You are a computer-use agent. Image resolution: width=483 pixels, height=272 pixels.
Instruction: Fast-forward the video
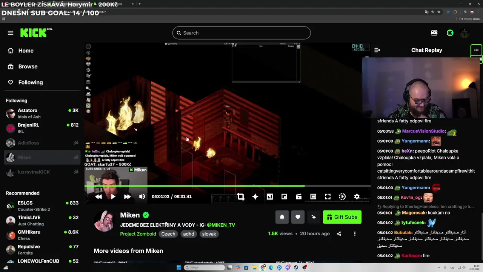pos(127,196)
